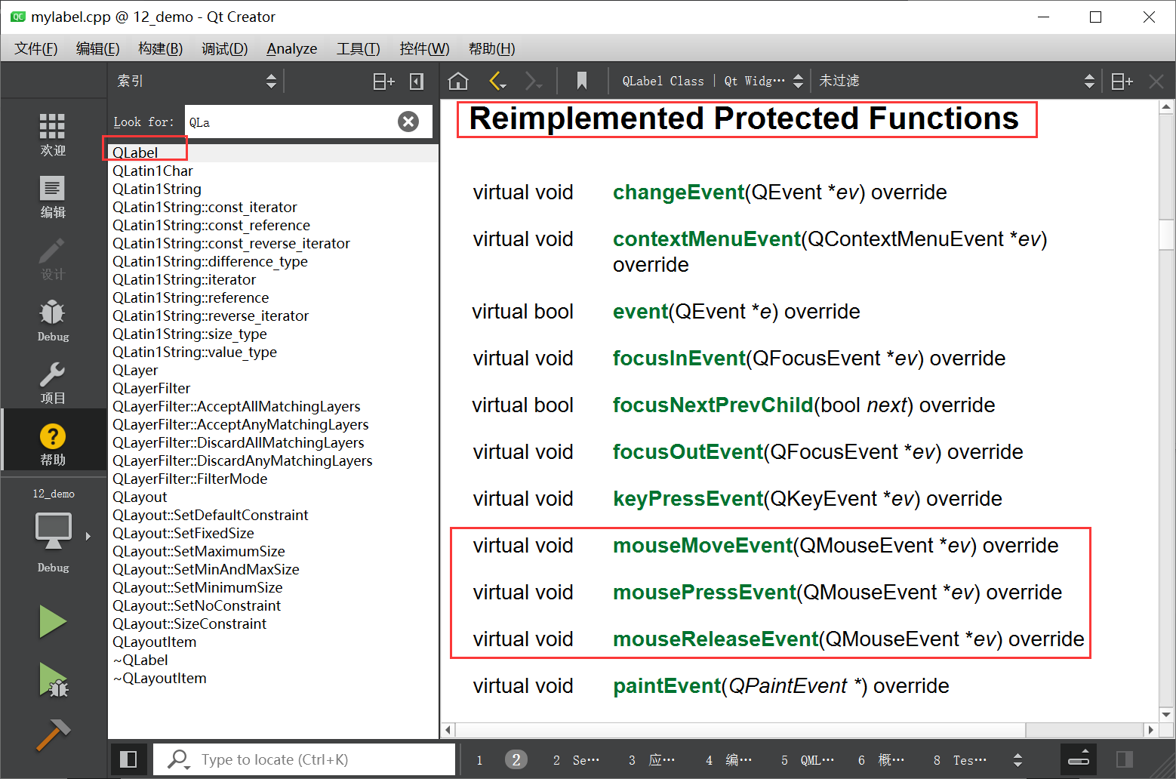Toggle the right sidebar visibility

coord(1125,759)
